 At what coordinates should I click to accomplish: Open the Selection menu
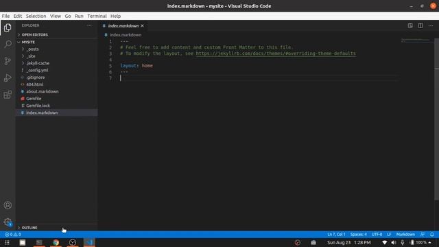[x=36, y=16]
